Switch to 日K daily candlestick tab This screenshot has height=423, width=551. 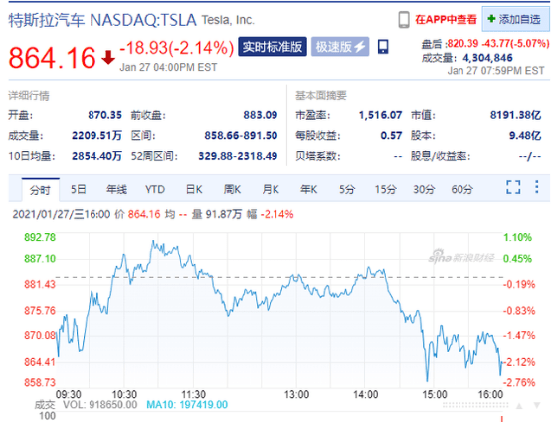point(194,189)
